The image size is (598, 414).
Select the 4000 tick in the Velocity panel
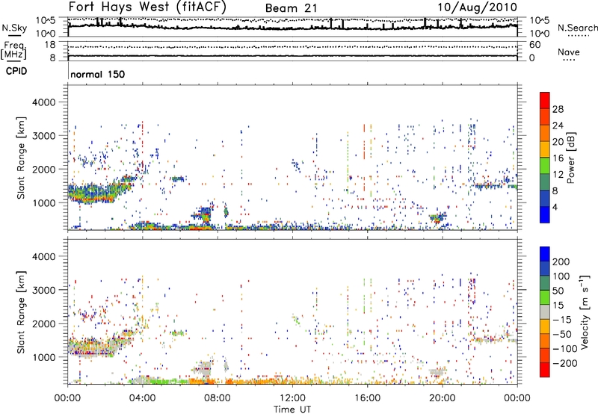click(44, 256)
